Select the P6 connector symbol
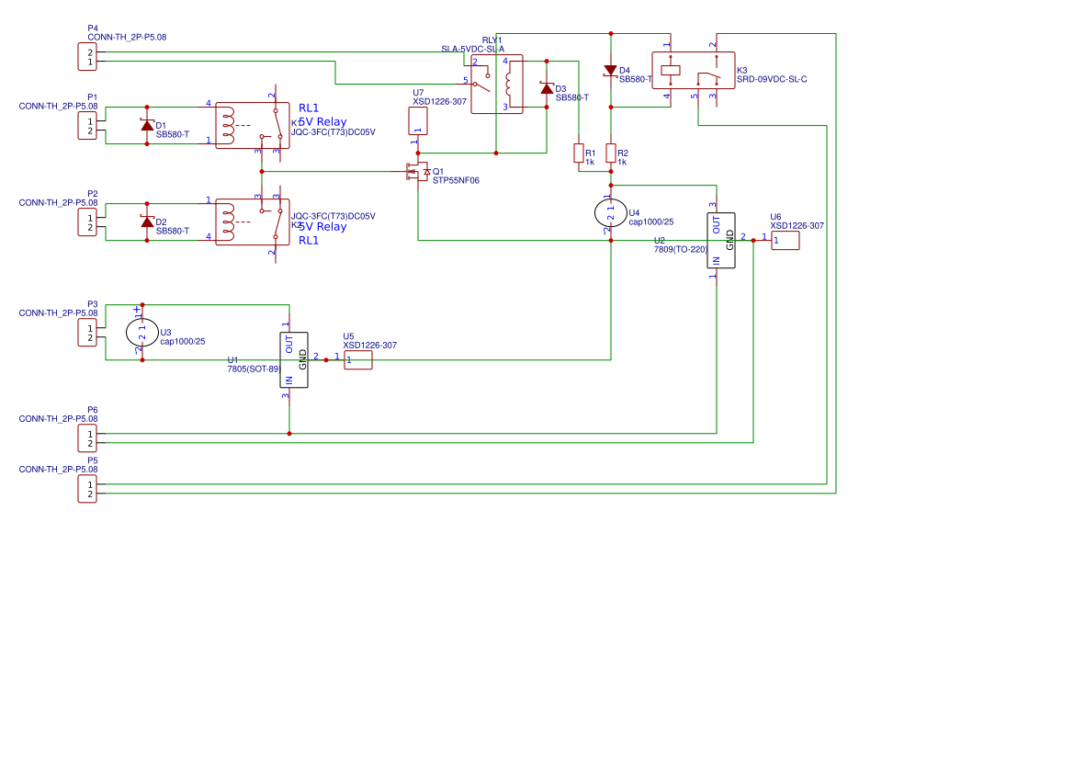 tap(87, 438)
